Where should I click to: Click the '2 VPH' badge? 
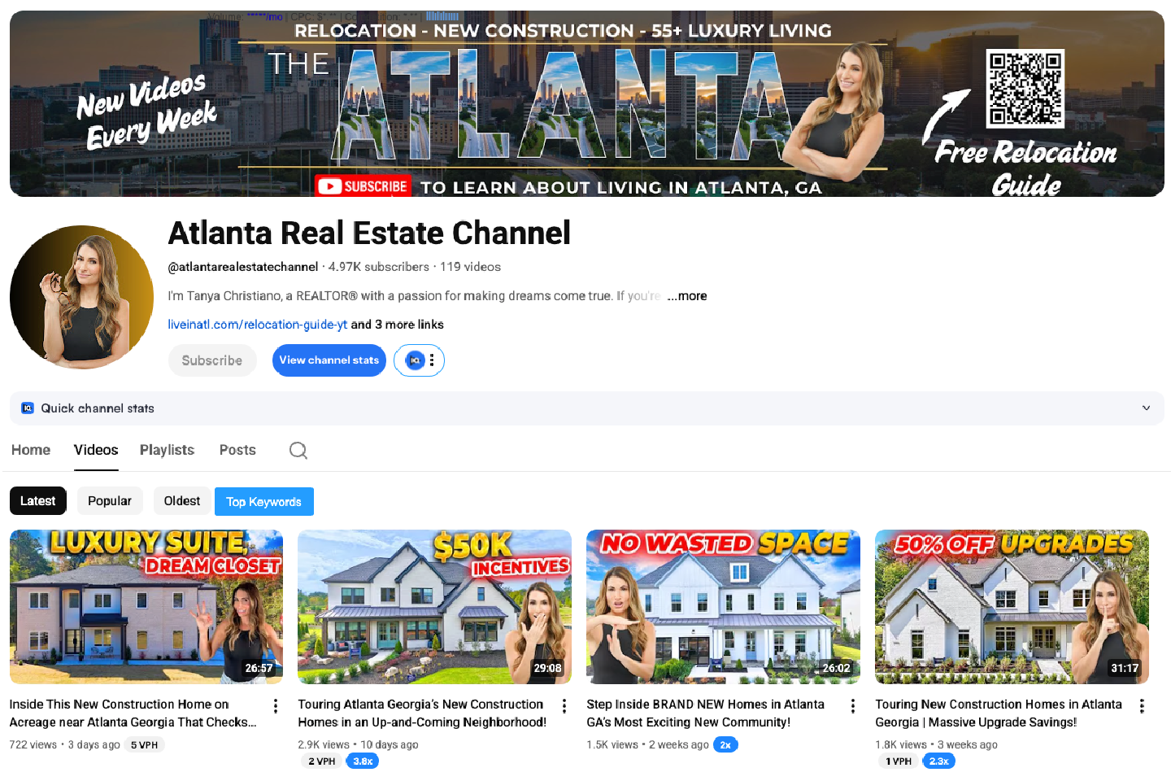tap(322, 761)
